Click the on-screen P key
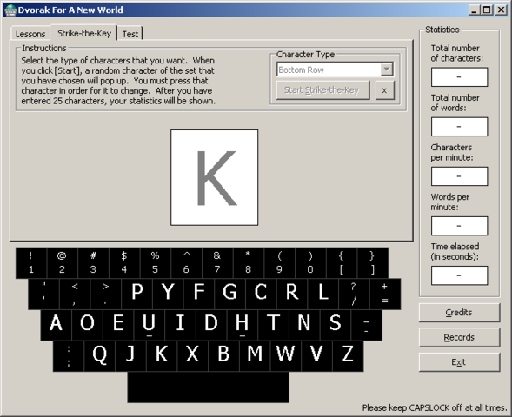This screenshot has width=512, height=417. point(136,294)
